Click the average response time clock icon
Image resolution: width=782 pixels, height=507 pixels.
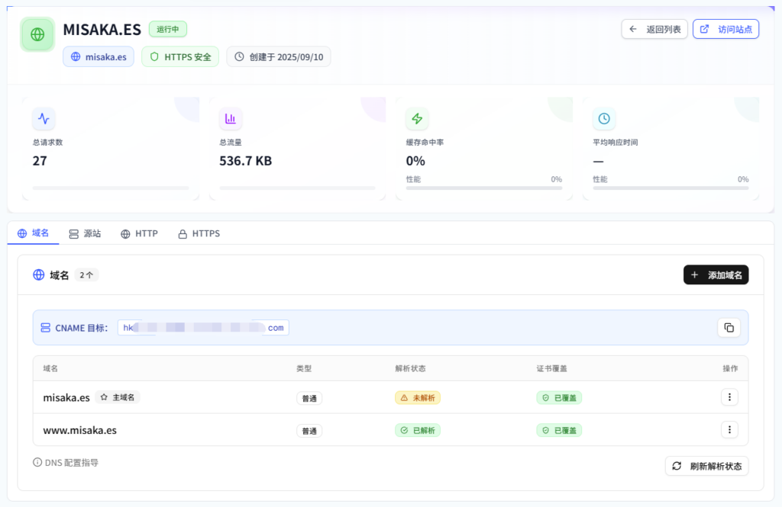(x=604, y=118)
